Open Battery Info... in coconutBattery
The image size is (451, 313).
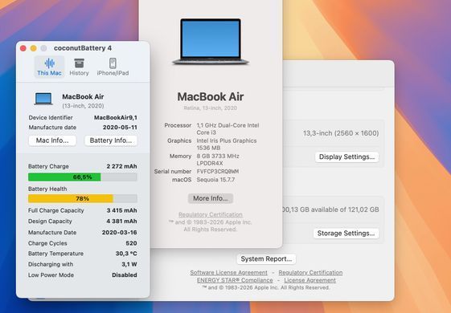coord(111,140)
